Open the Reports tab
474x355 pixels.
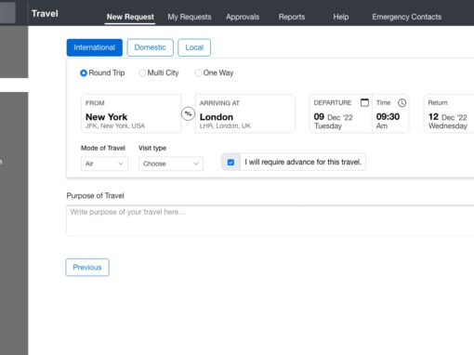[292, 17]
